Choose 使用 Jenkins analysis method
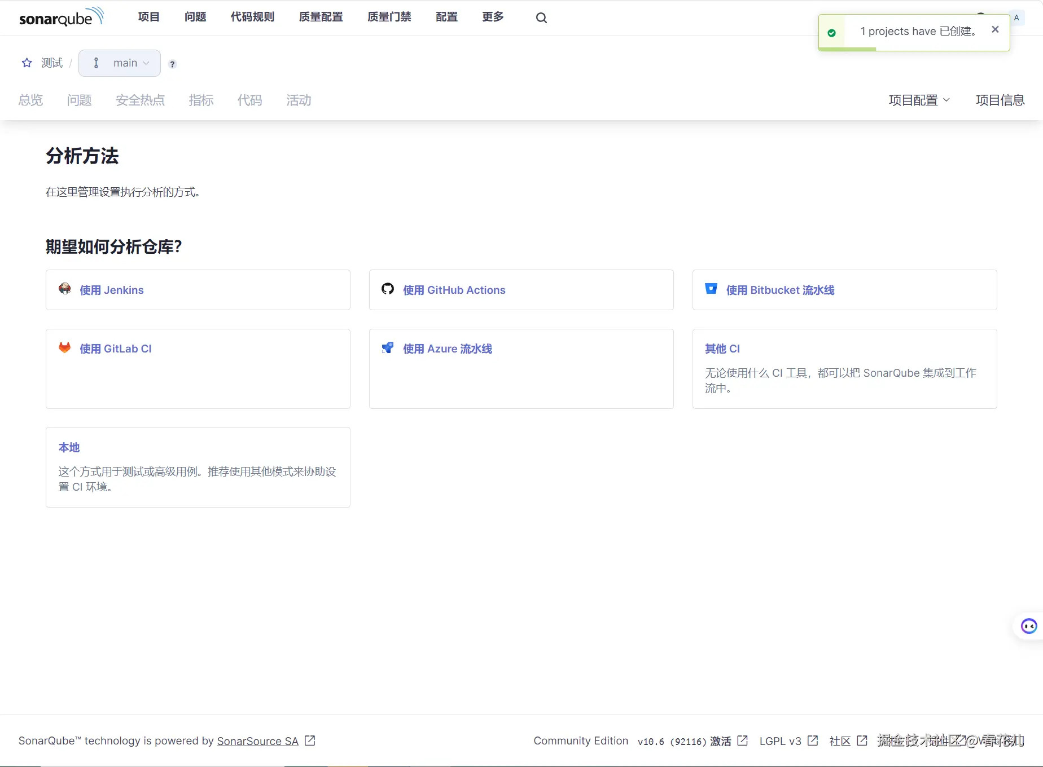 tap(198, 290)
